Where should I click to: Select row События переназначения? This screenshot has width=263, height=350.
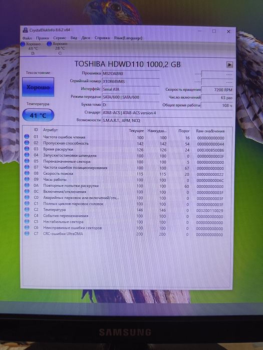click(x=127, y=216)
